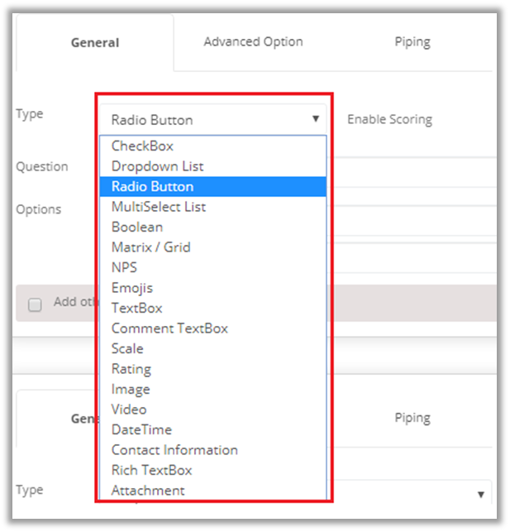Select Emojis question type

(132, 288)
